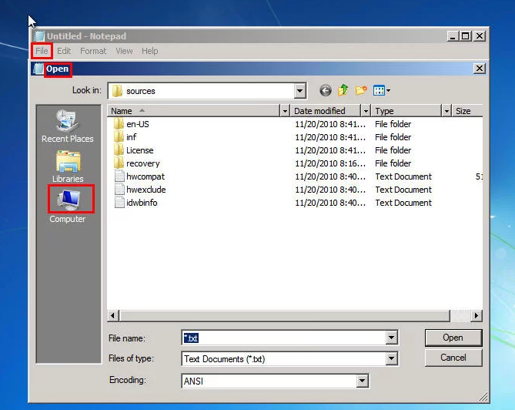The image size is (515, 410).
Task: Sort files by Type column header
Action: point(406,111)
